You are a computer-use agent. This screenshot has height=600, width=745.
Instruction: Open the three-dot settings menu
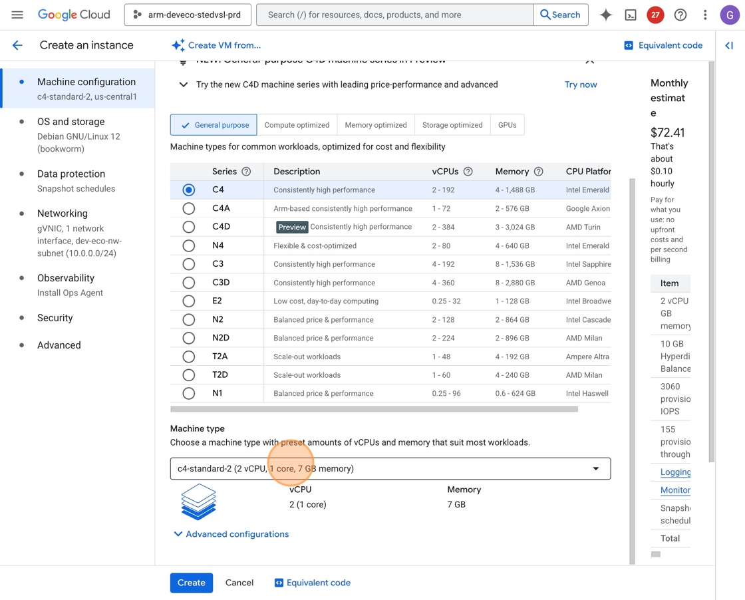(705, 15)
